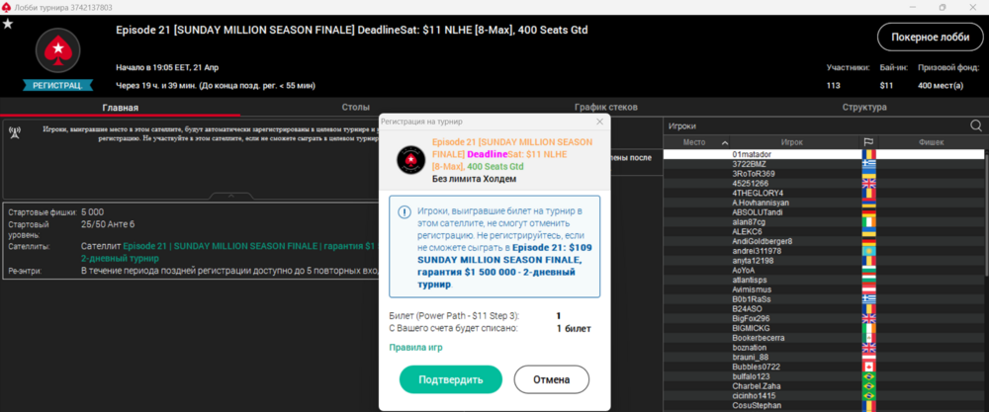Click the Greek flag next to 3722BMZ
989x412 pixels.
point(868,164)
